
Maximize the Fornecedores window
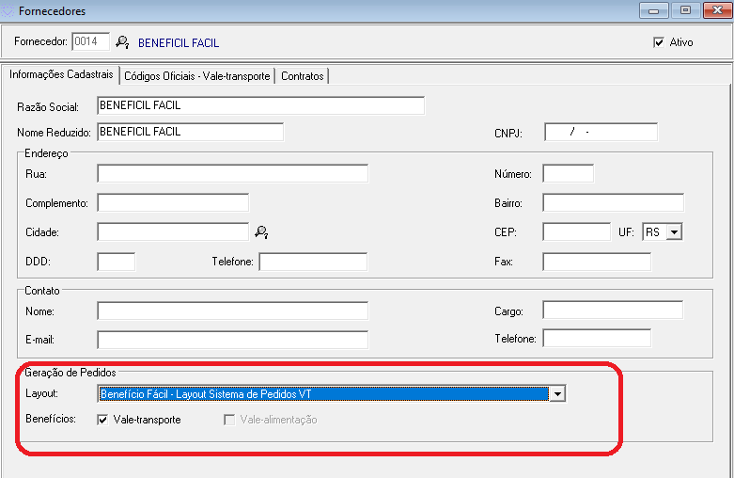pos(685,10)
